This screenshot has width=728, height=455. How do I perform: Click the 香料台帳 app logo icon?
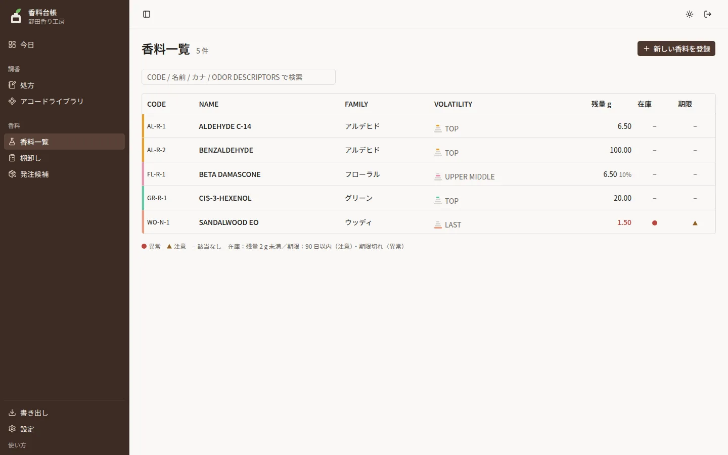(16, 16)
